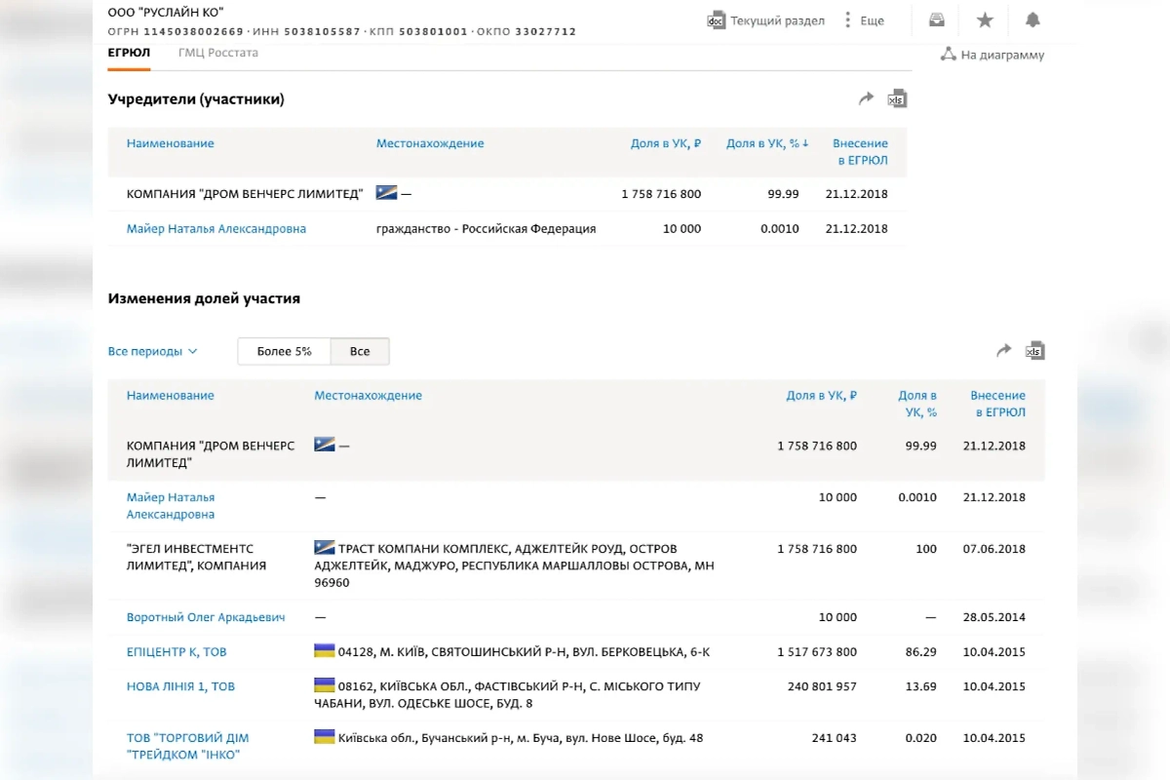The width and height of the screenshot is (1170, 780).
Task: Open the 'На диаграмму' diagram view
Action: click(x=992, y=55)
